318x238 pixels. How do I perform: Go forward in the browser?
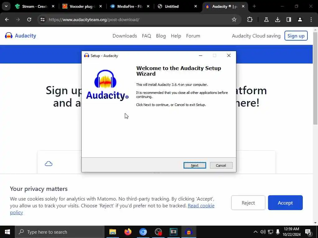(18, 20)
